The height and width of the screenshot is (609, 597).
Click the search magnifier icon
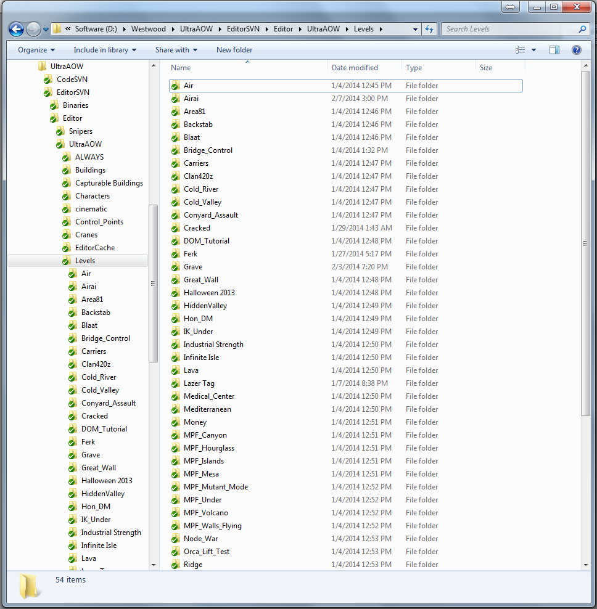(x=582, y=29)
